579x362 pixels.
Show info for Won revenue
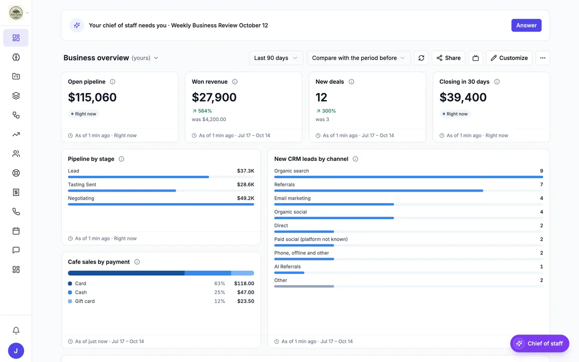(235, 81)
